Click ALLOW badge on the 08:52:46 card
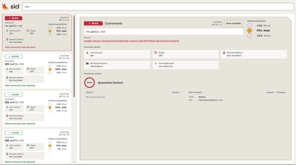 pyautogui.click(x=14, y=56)
